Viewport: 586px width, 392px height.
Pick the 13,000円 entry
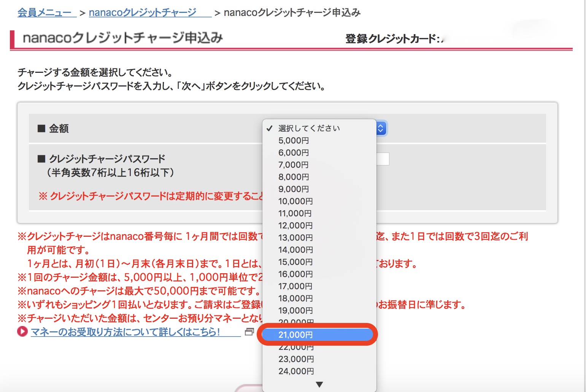click(295, 238)
